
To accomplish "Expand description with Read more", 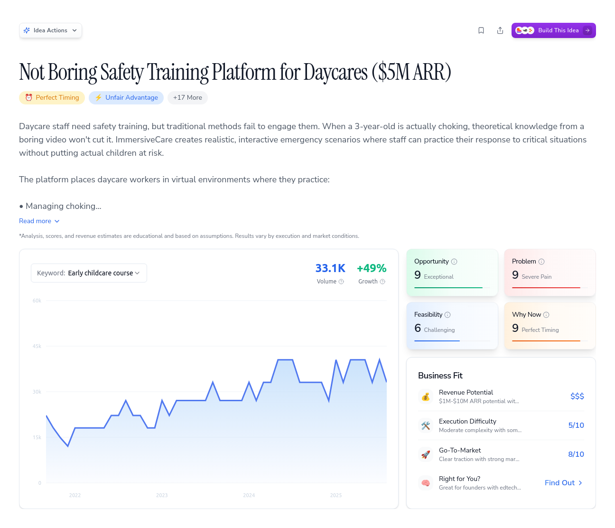I will pyautogui.click(x=39, y=221).
